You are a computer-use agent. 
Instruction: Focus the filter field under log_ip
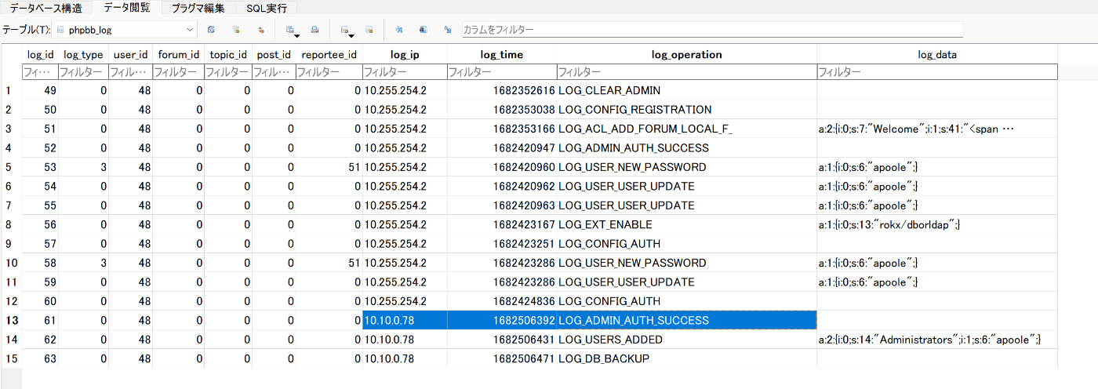pyautogui.click(x=405, y=72)
